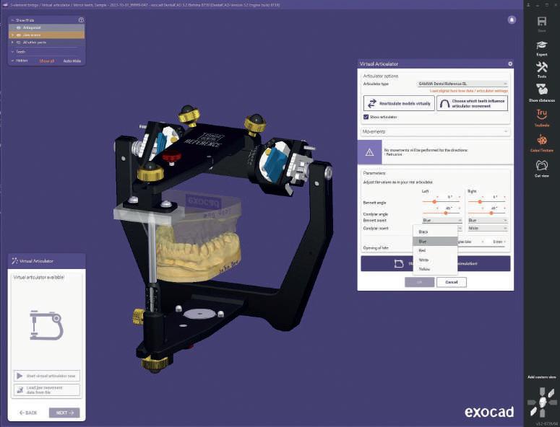Open the left Bennett insert dropdown

click(x=441, y=220)
